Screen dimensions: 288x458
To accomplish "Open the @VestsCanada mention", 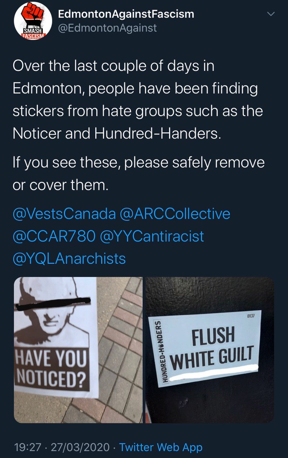I will point(64,214).
